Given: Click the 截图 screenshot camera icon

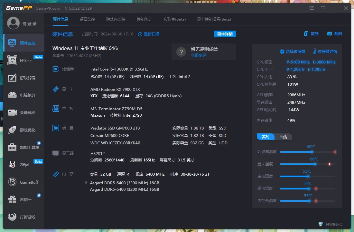Looking at the screenshot, I should click(x=330, y=34).
